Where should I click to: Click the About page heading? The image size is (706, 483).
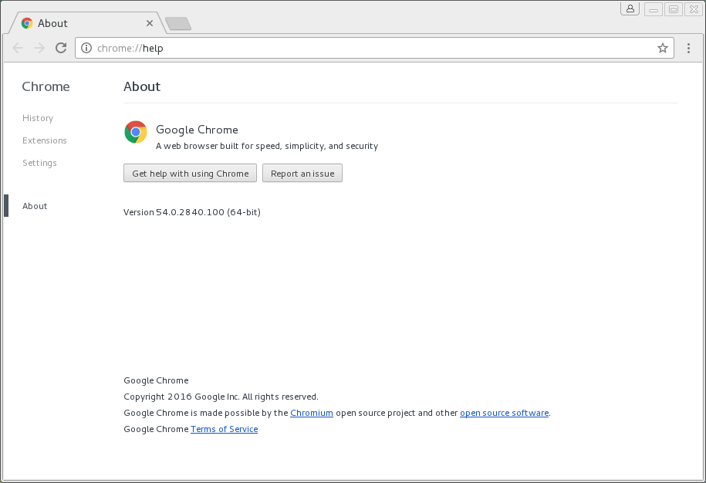(142, 86)
